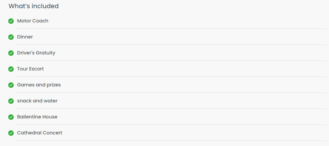Click the green checkmark next to Dinner

click(x=11, y=37)
